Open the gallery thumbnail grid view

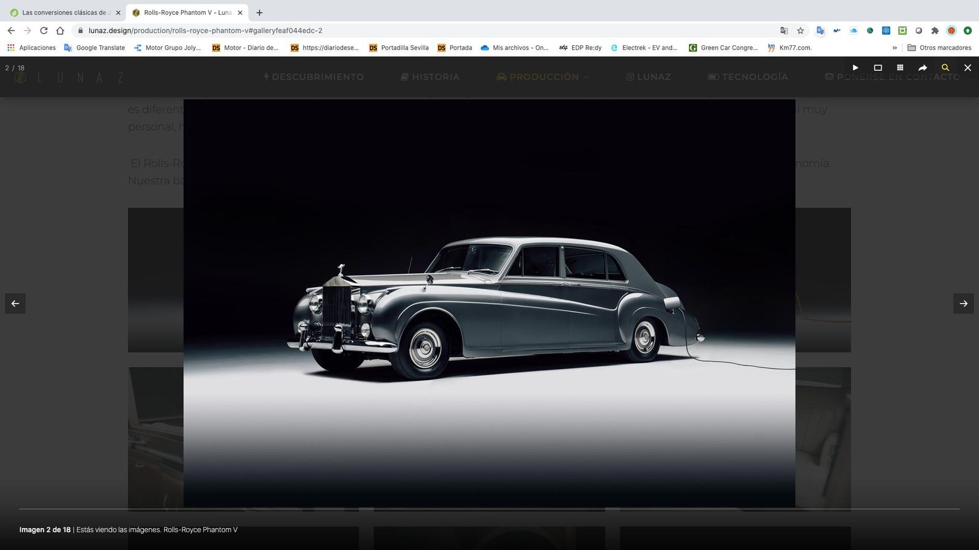(900, 68)
